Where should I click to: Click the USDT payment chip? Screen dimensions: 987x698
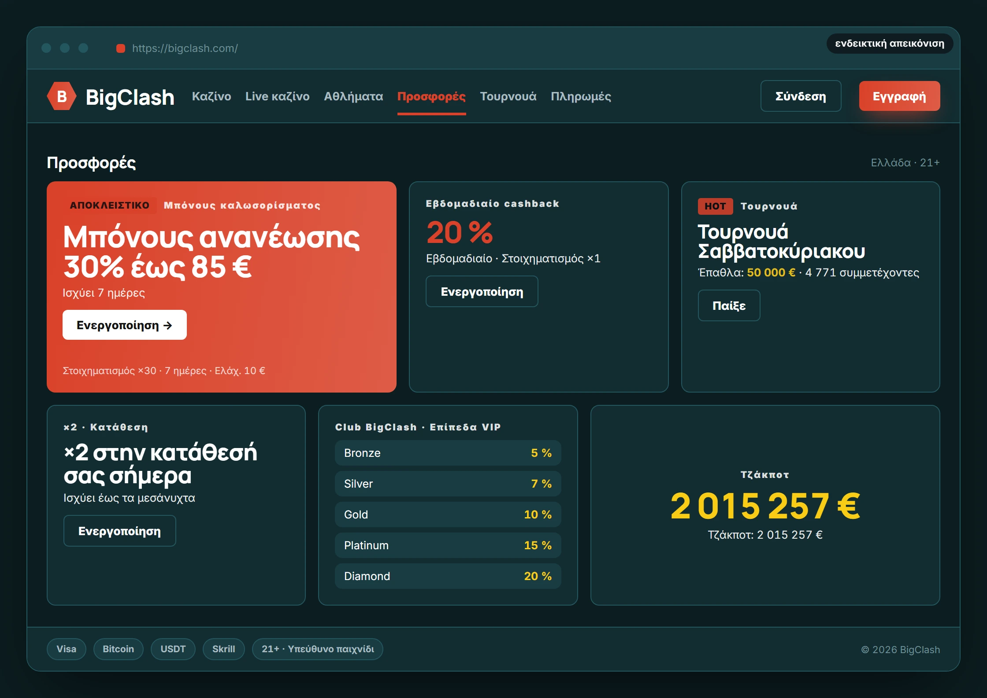point(173,649)
